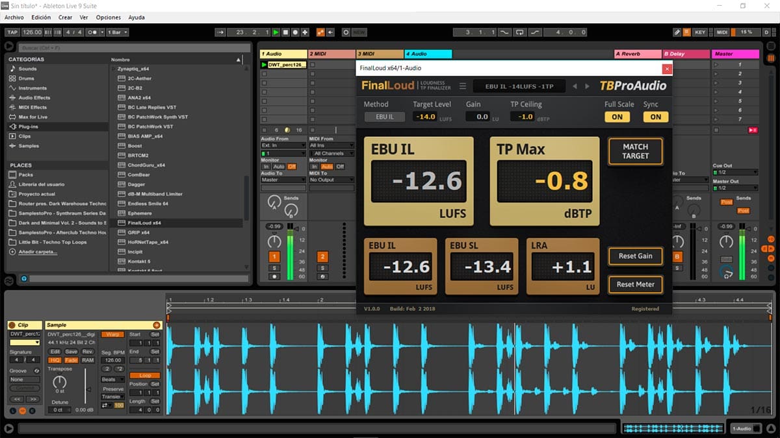Click the TAP tempo button
780x438 pixels.
tap(12, 32)
